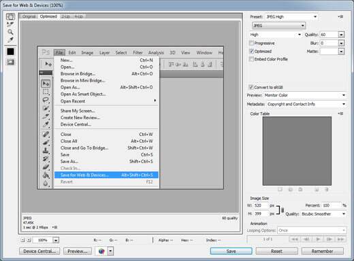Toggle the constrain proportions link icon
The height and width of the screenshot is (261, 354).
click(283, 210)
